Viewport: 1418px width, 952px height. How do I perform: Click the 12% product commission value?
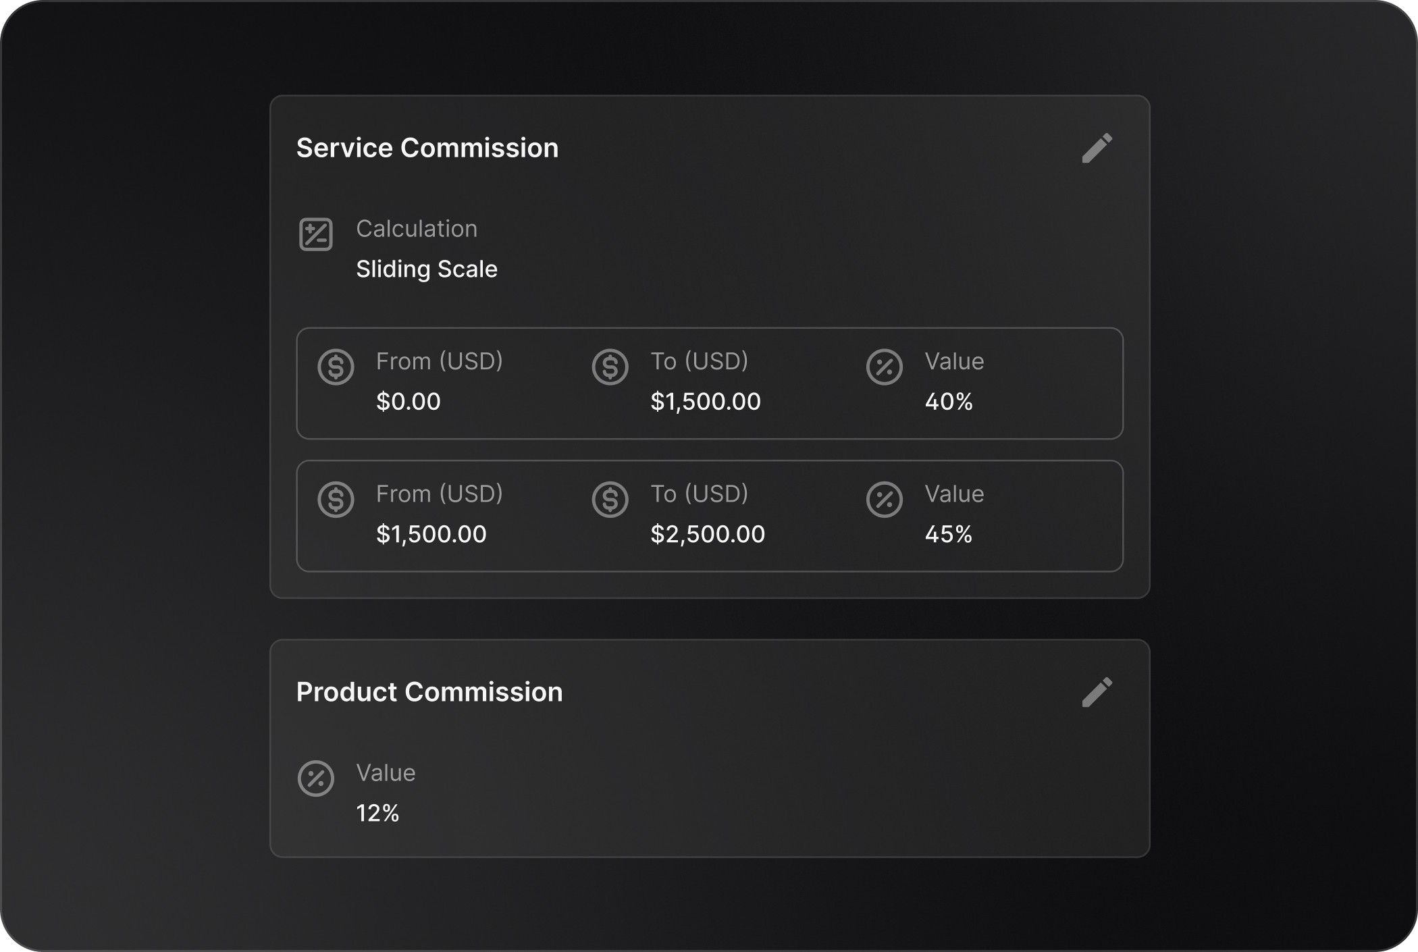[377, 813]
